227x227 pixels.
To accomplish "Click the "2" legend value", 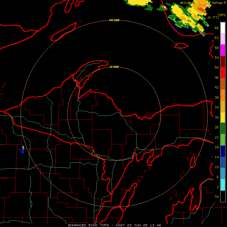I will (218, 187).
